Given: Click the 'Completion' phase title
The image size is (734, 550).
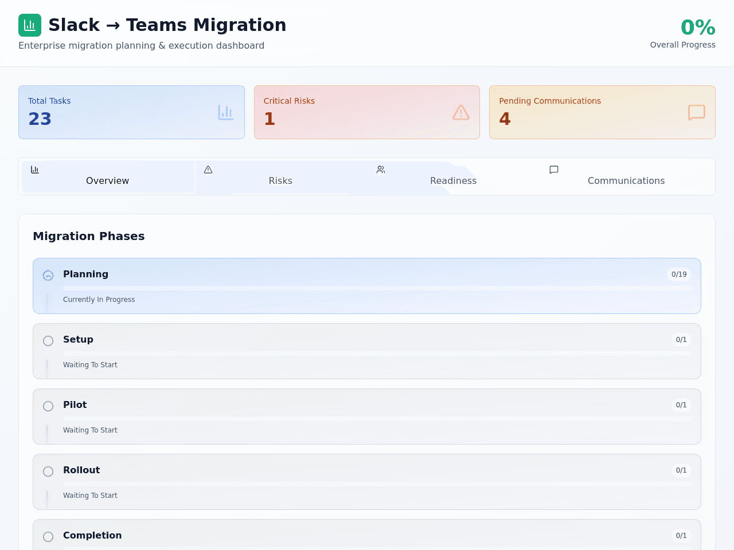Looking at the screenshot, I should pos(92,535).
